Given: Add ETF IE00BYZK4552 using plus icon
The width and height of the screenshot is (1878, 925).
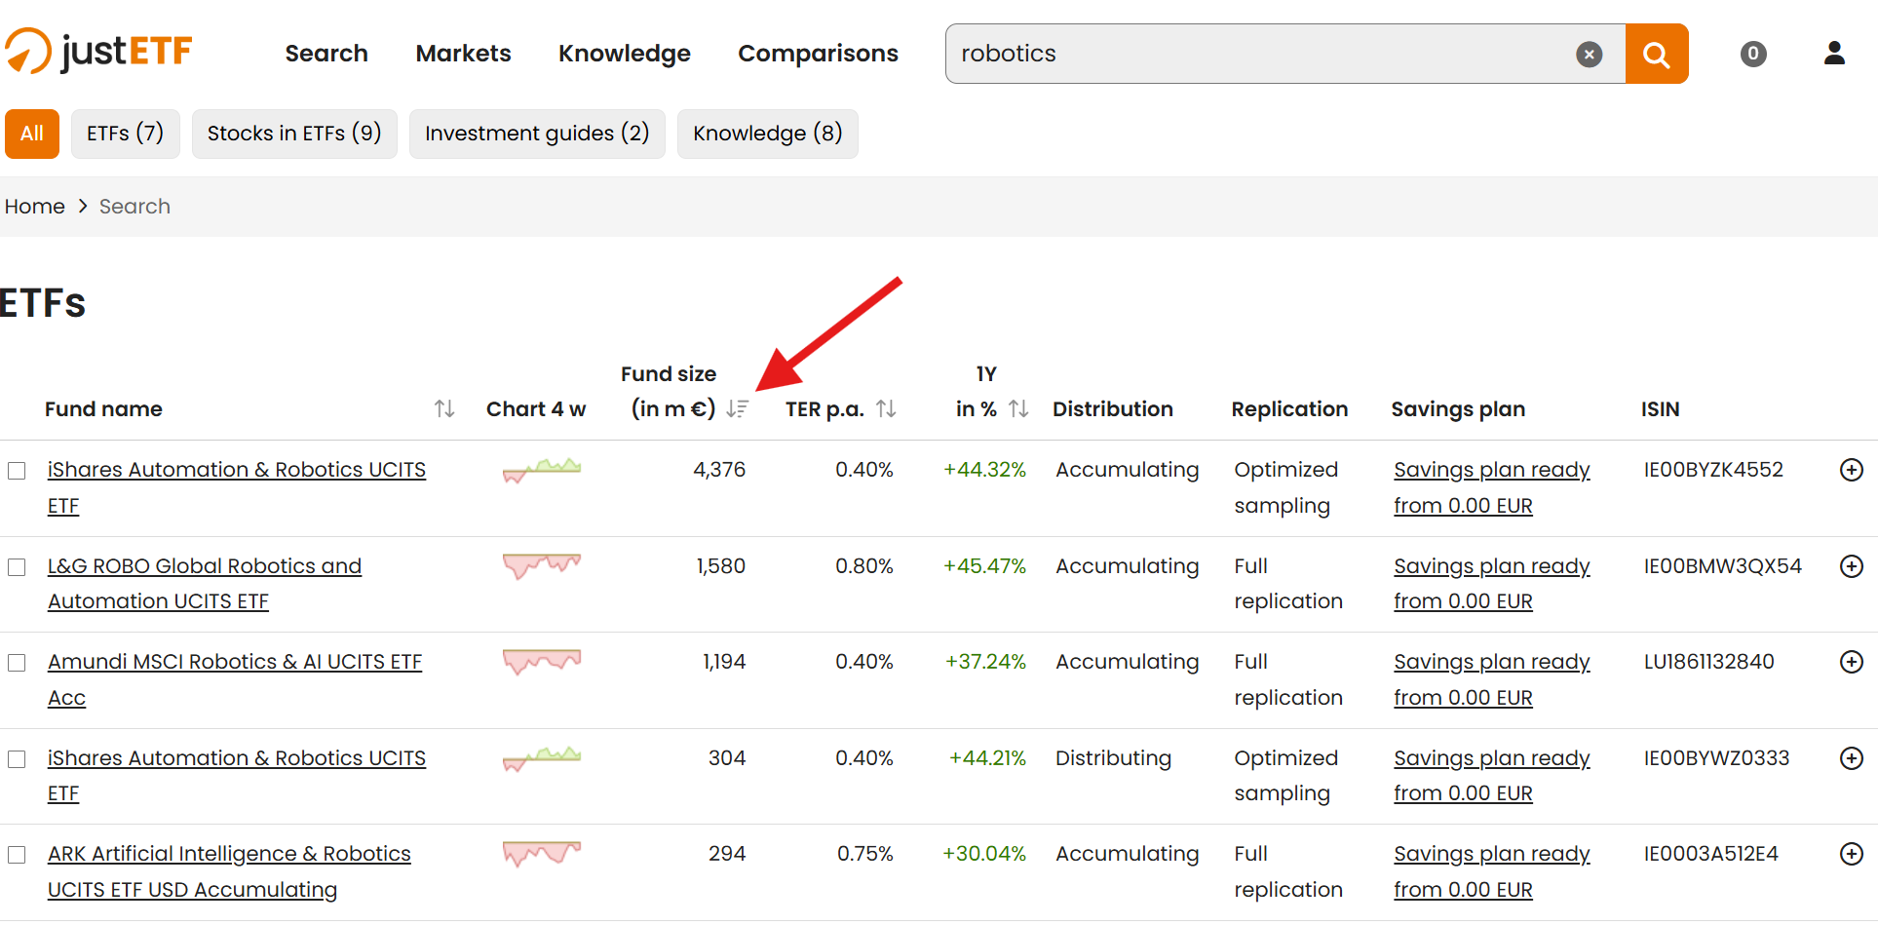Looking at the screenshot, I should coord(1851,470).
